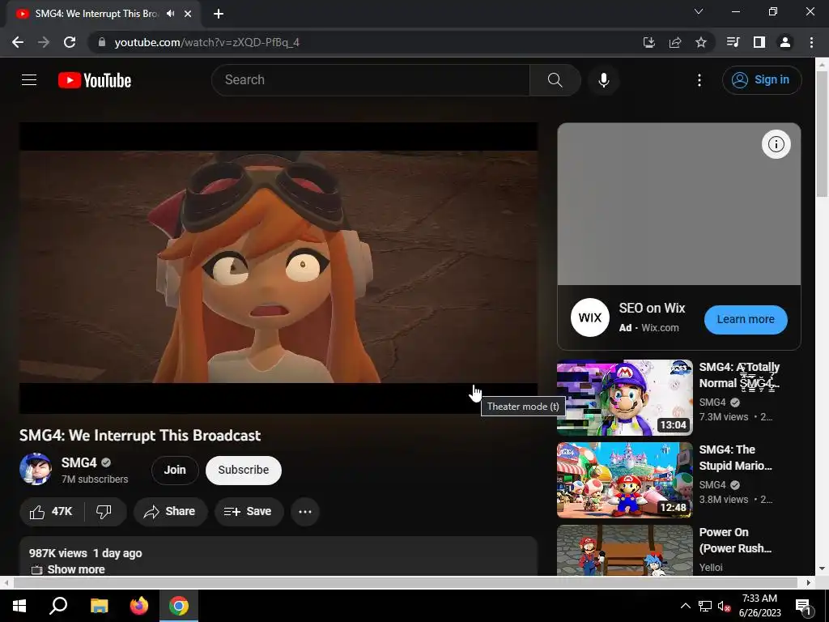Join the SMG4 channel membership
This screenshot has height=622, width=829.
(175, 471)
